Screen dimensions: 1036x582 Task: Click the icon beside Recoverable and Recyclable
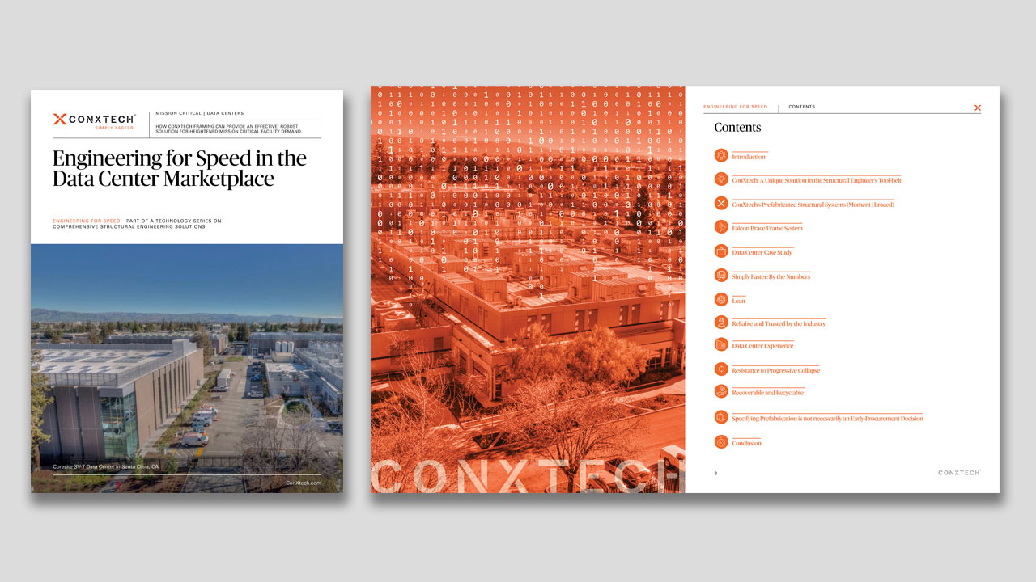(721, 391)
